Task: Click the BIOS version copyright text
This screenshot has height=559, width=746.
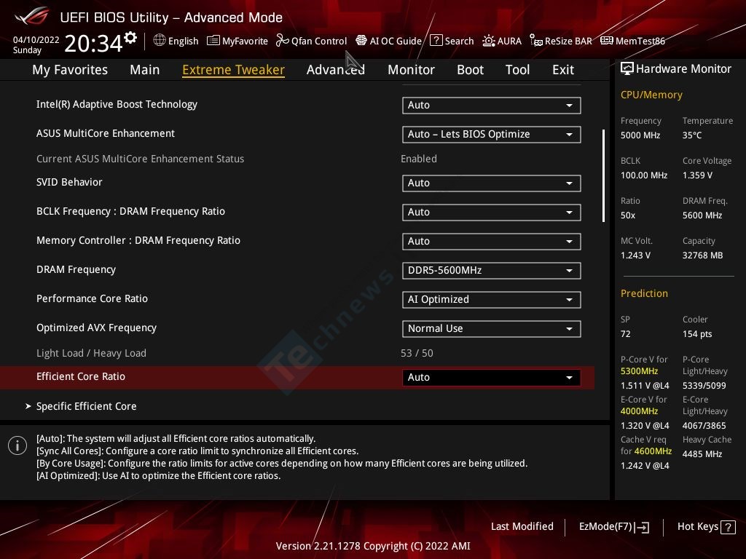Action: point(373,546)
